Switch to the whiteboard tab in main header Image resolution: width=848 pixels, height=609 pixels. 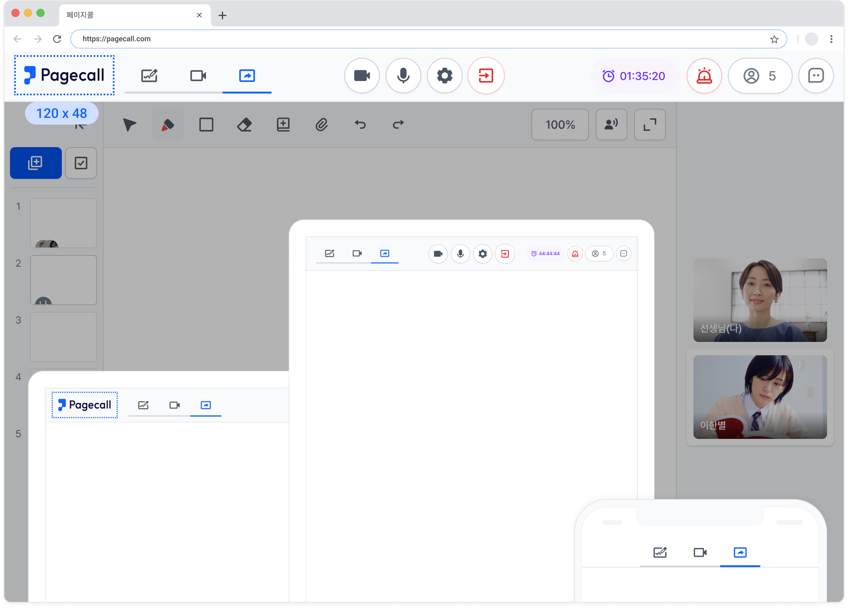[149, 76]
